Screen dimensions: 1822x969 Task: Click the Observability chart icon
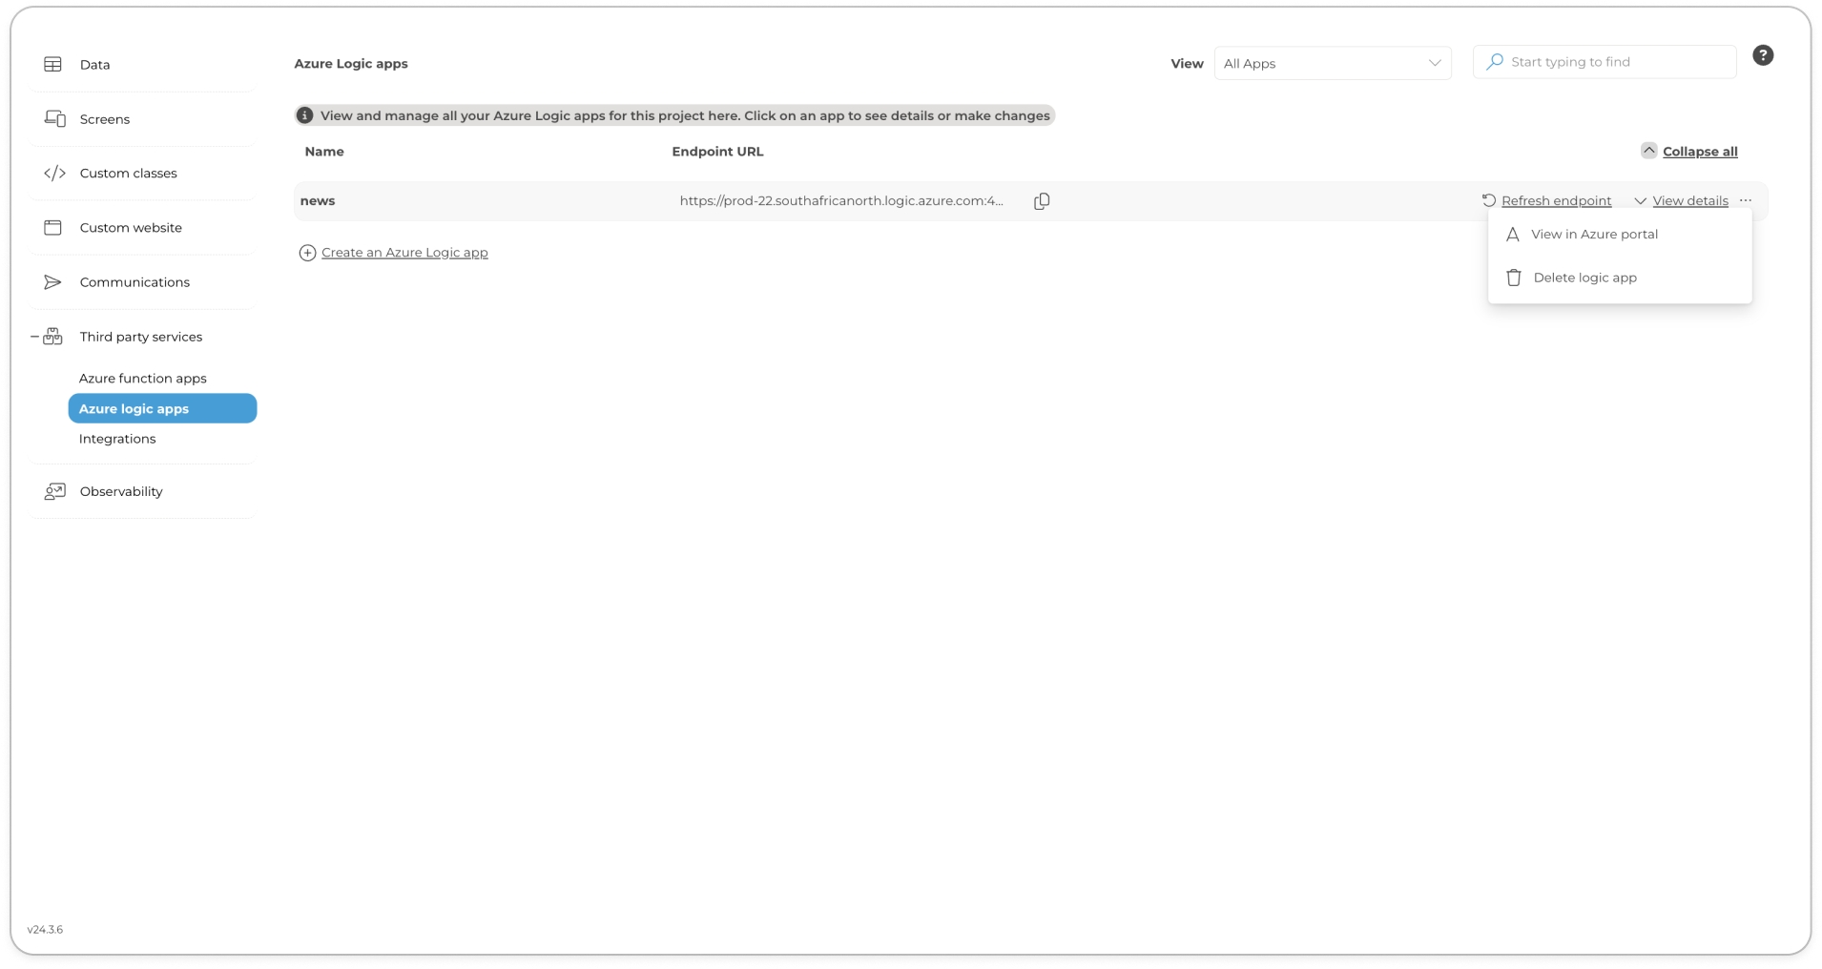tap(54, 491)
